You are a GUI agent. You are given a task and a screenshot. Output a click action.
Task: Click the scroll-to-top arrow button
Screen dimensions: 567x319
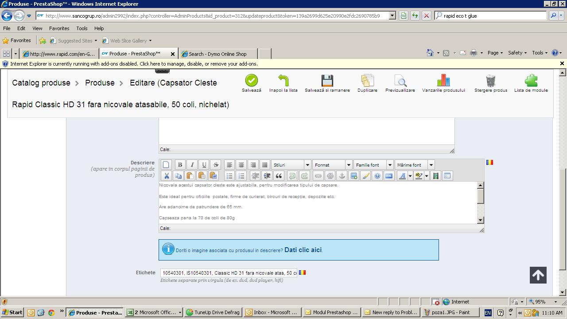[x=538, y=275]
